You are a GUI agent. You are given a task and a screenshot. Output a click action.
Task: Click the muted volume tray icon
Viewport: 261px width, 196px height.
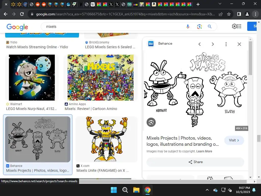click(230, 190)
